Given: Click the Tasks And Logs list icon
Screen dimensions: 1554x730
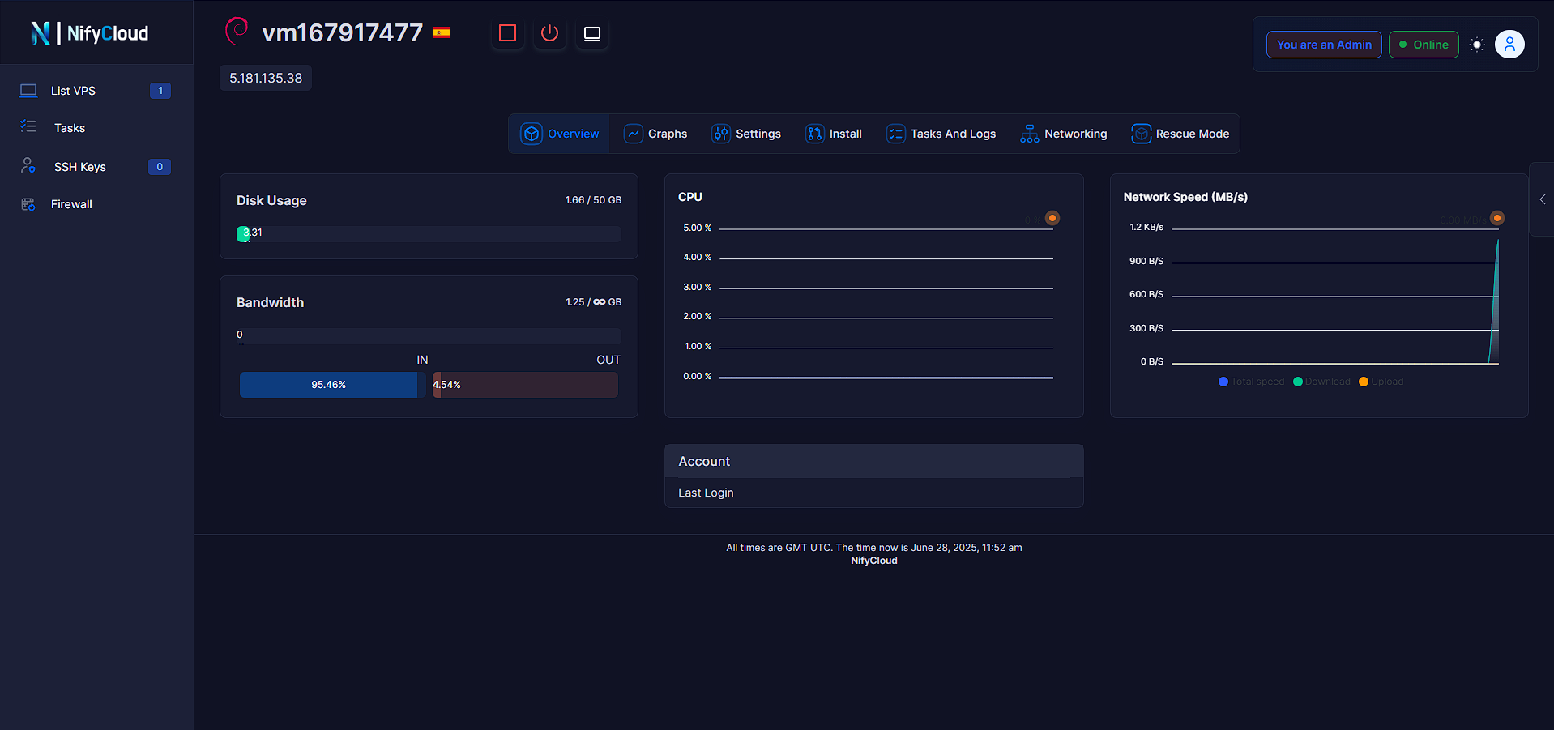Looking at the screenshot, I should (895, 134).
